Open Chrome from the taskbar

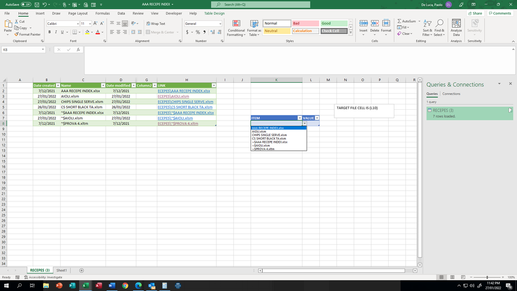click(125, 286)
